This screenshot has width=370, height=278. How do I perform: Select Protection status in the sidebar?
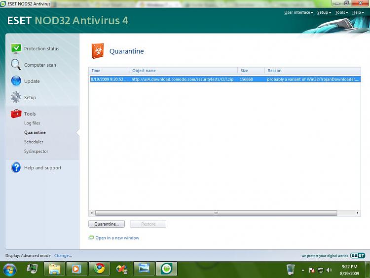[x=41, y=49]
